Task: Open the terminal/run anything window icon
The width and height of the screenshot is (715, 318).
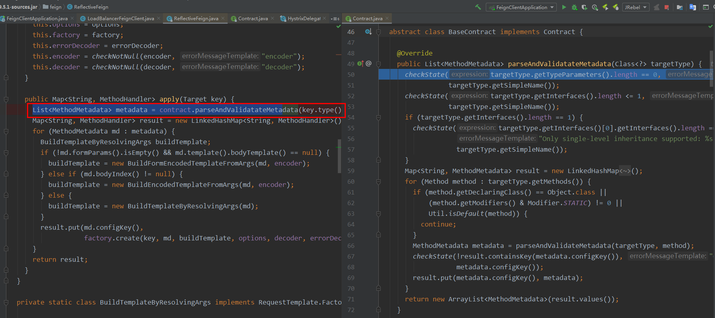Action: tap(706, 7)
